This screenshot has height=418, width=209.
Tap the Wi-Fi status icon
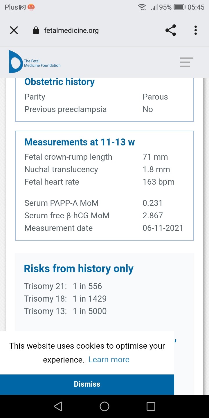(x=142, y=7)
